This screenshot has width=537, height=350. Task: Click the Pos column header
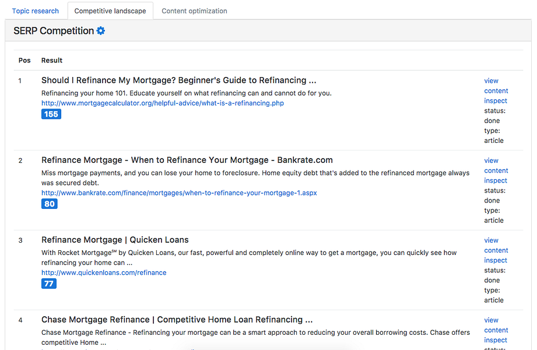point(24,60)
